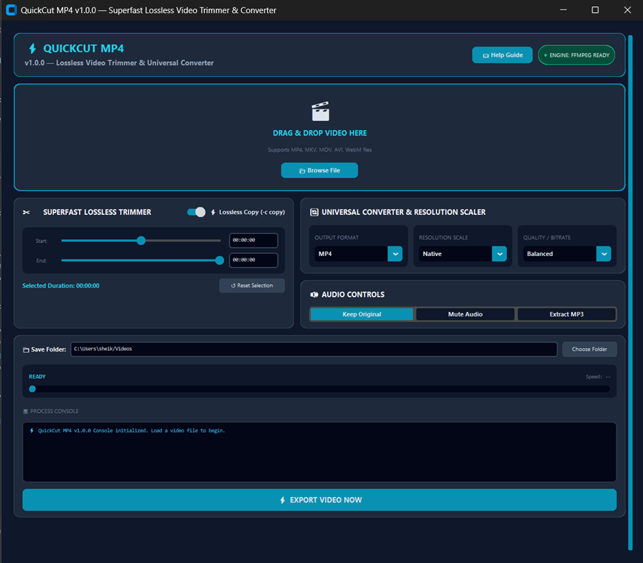Click the QUICKCUT MP4 heading
643x563 pixels.
click(x=83, y=48)
